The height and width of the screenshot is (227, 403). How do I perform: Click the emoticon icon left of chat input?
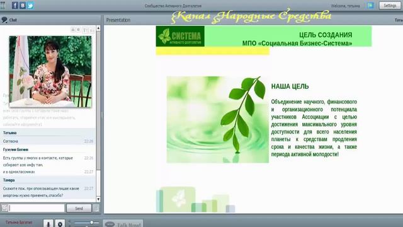(x=4, y=208)
